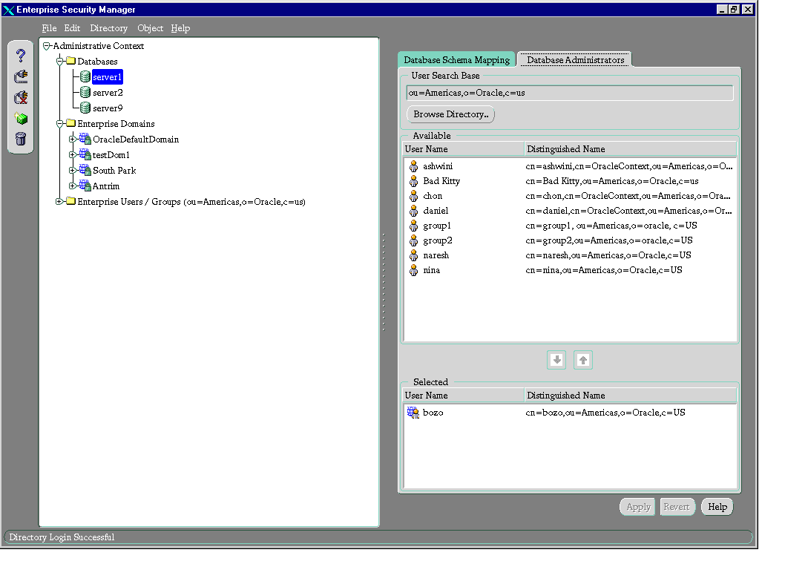Expand the OracleDefaultDomain tree node

click(72, 140)
